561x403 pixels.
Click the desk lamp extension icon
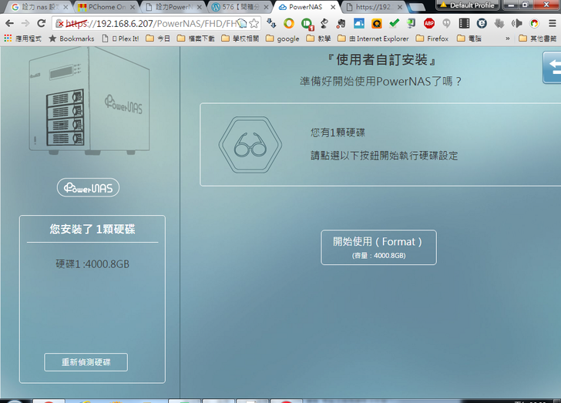click(x=324, y=24)
